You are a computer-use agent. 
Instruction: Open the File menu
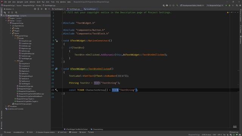pos(6,2)
